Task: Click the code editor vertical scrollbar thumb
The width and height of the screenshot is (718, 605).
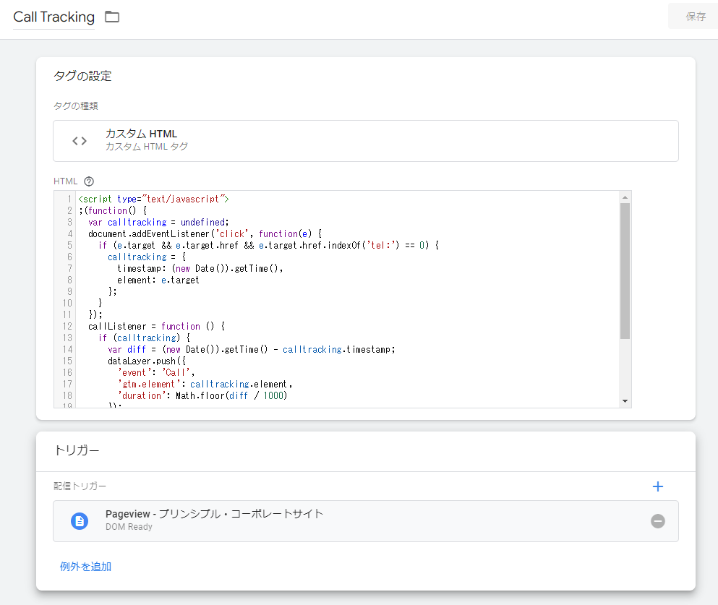Action: (x=625, y=271)
